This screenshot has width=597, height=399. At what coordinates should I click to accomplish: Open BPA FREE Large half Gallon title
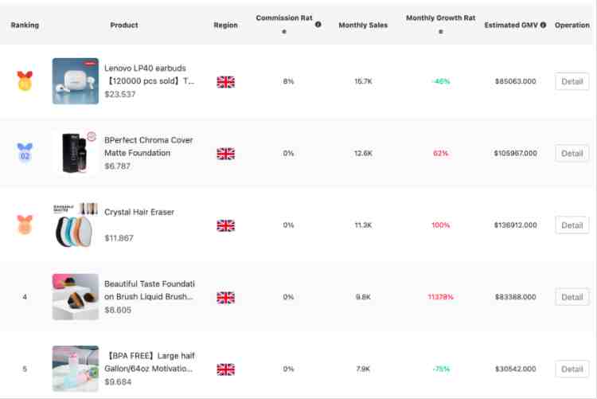point(150,362)
